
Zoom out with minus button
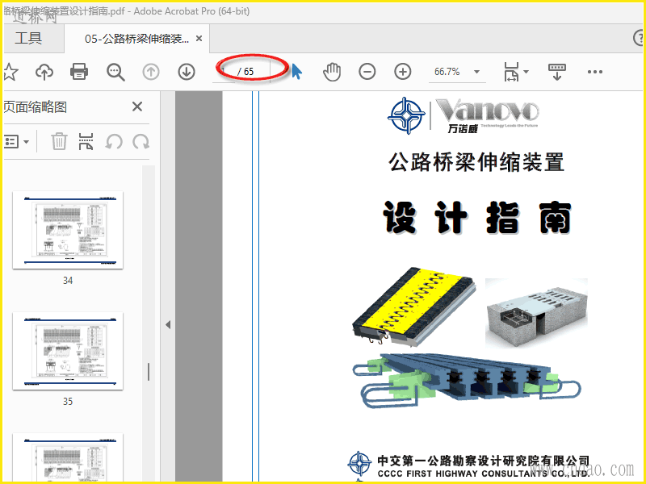click(367, 72)
